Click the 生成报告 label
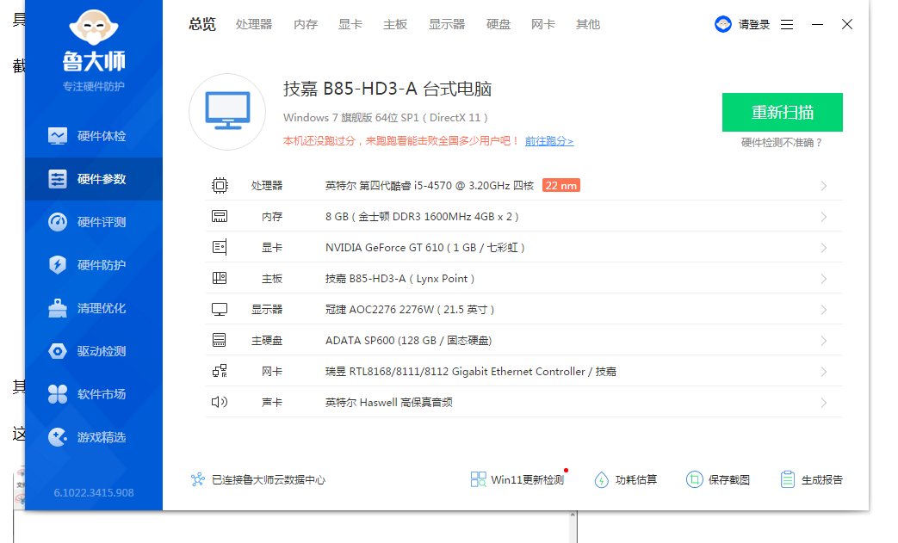This screenshot has height=543, width=898. click(822, 479)
